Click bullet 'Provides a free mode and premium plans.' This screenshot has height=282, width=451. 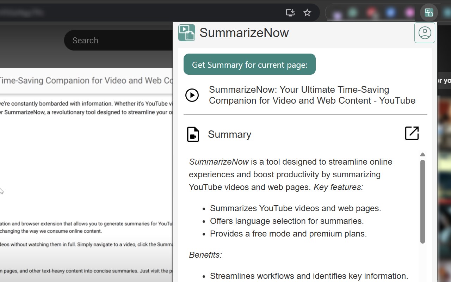click(x=288, y=234)
